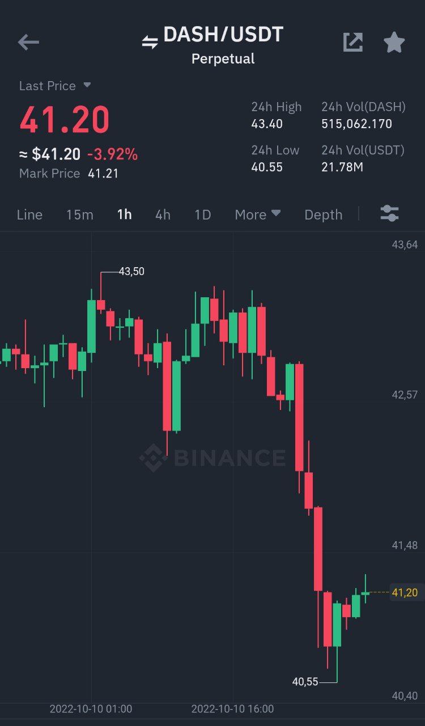The image size is (425, 726).
Task: Tap the DASH/USDT pair title
Action: tap(223, 35)
